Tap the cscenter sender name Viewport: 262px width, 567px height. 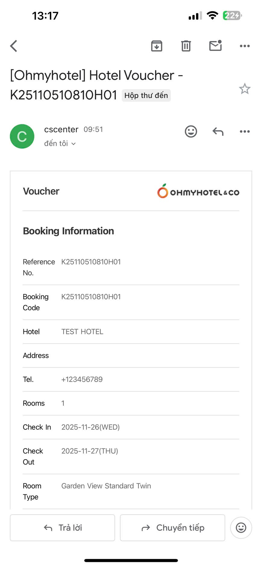coord(61,129)
